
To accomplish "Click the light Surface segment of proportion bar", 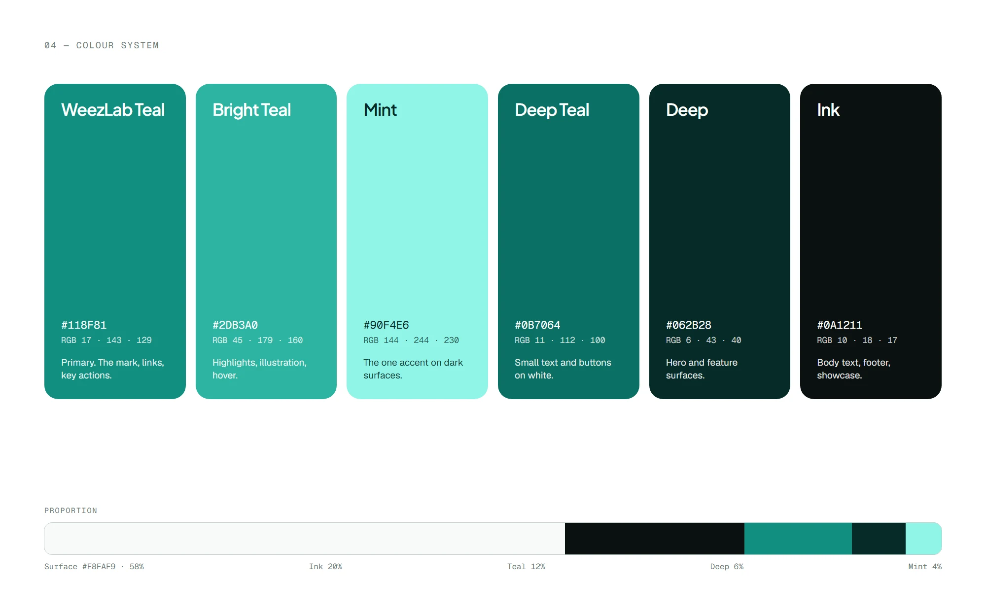I will click(305, 539).
